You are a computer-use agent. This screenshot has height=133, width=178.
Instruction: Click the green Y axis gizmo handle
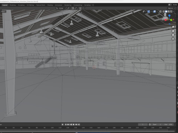[171, 20]
